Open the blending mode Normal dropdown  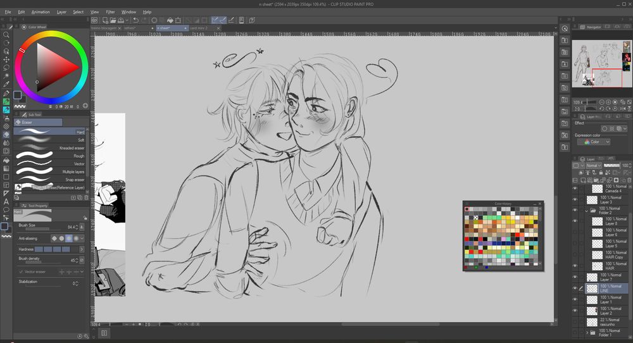coord(593,165)
